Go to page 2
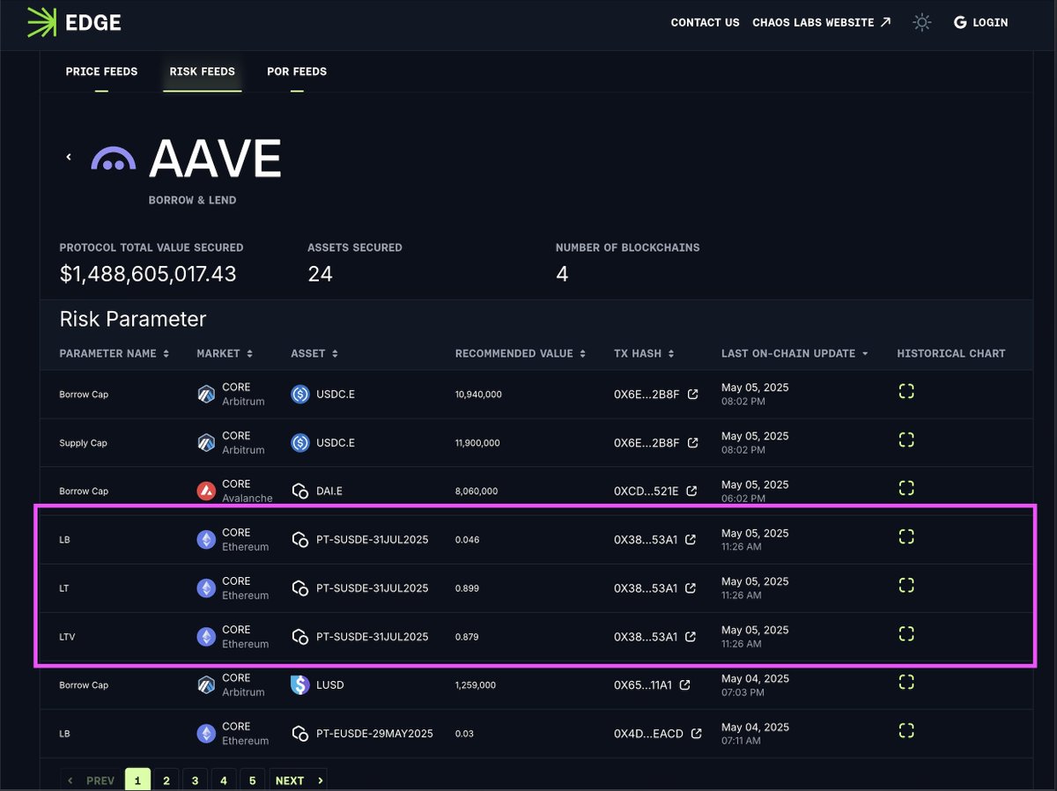The height and width of the screenshot is (791, 1057). pos(166,780)
